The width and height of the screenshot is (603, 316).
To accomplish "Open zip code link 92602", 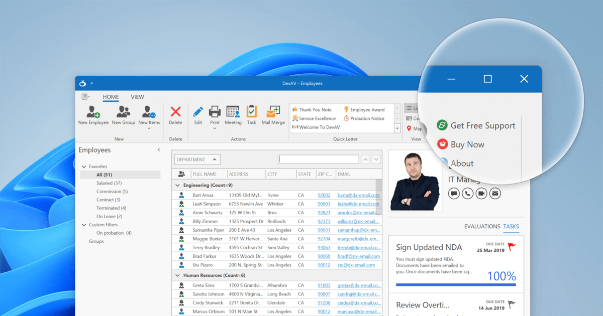I will (324, 195).
